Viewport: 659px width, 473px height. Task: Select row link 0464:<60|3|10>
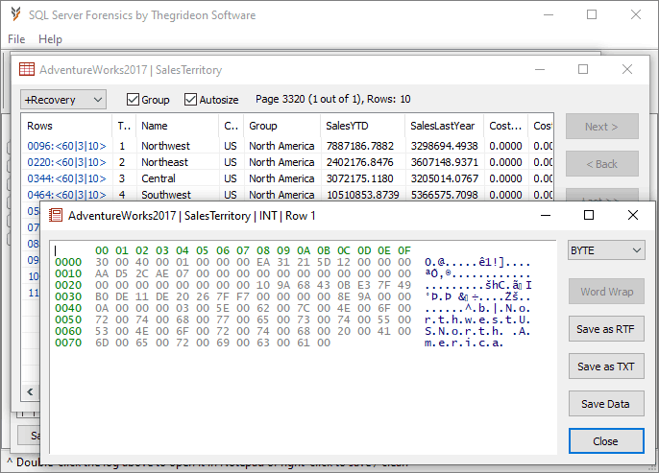click(66, 195)
